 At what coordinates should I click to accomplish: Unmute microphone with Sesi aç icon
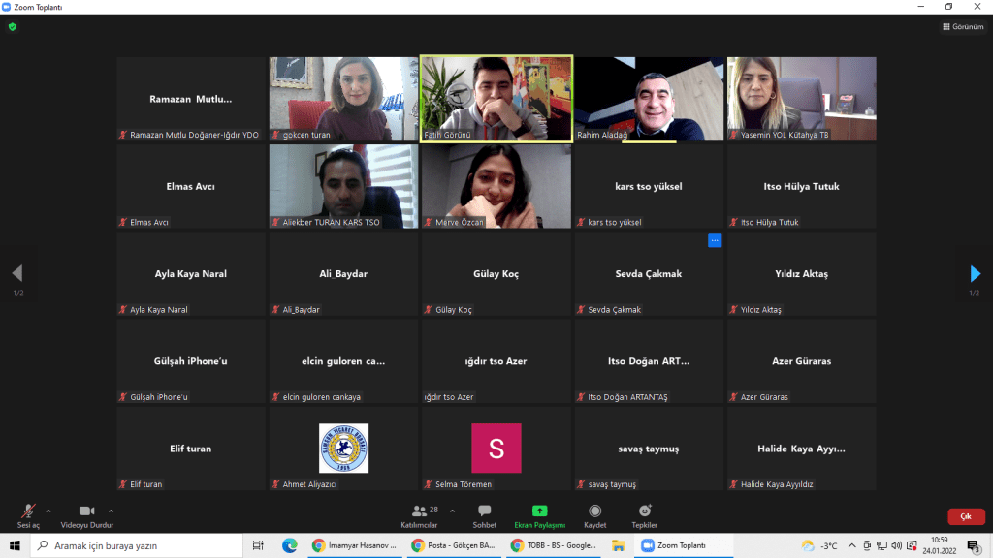tap(28, 511)
